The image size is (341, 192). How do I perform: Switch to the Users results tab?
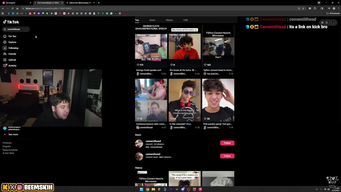pos(152,20)
